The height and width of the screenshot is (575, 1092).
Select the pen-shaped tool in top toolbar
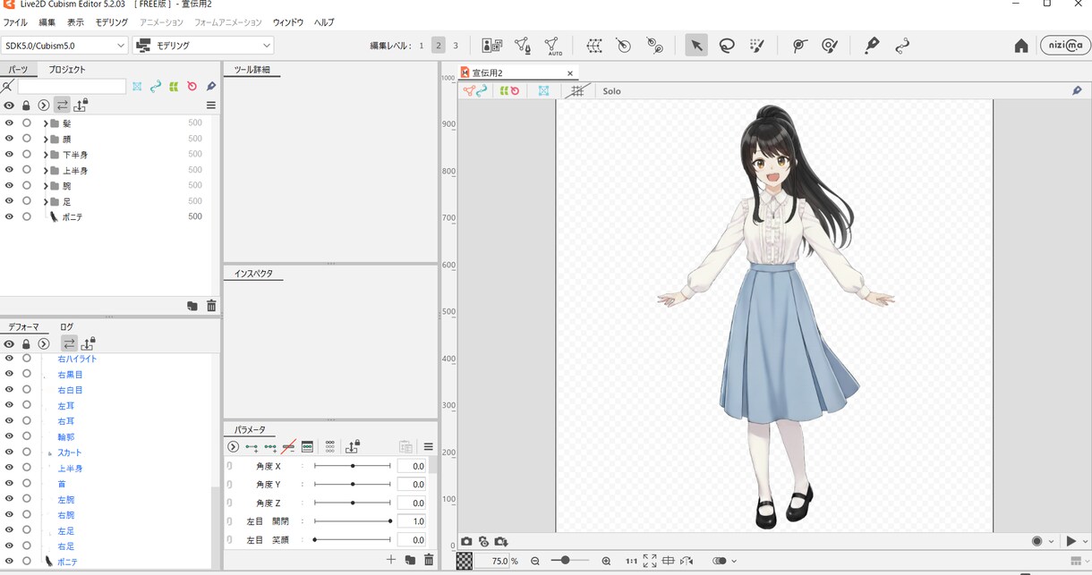872,46
